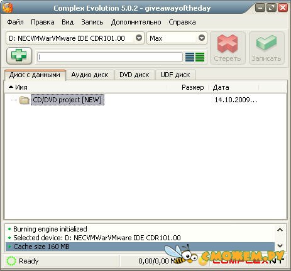Click the green plus add files icon
Screen dimensions: 291x271
pos(19,55)
